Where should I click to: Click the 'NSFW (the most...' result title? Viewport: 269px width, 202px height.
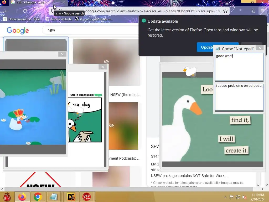click(125, 95)
